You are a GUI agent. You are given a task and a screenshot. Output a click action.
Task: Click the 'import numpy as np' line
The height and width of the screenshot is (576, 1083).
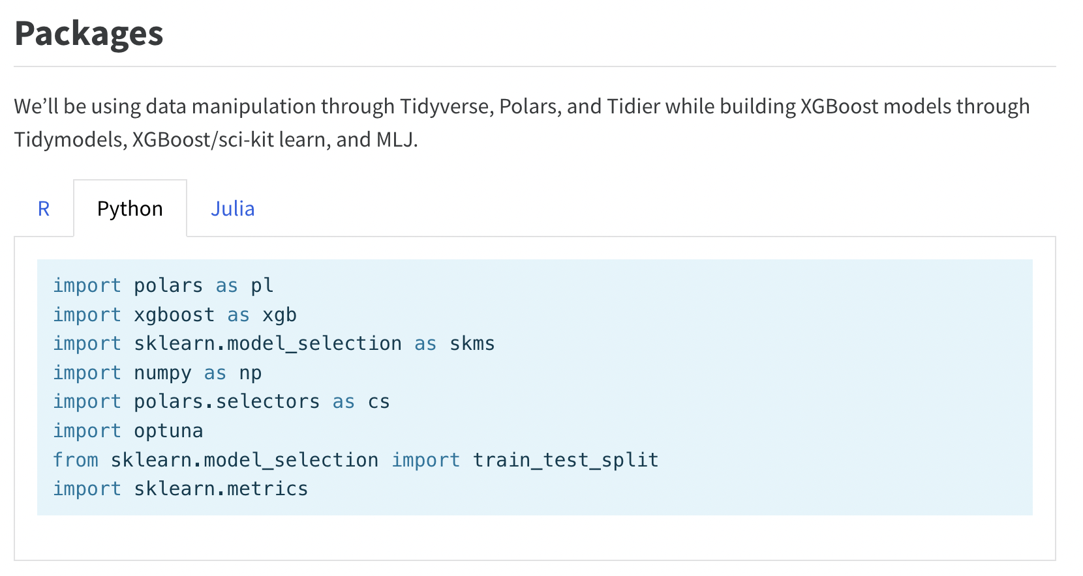click(157, 373)
